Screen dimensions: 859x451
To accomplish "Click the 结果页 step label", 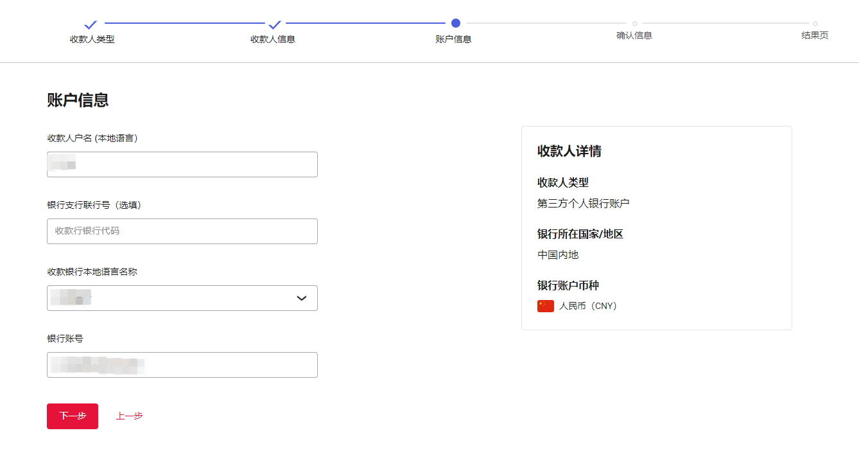I will coord(814,35).
